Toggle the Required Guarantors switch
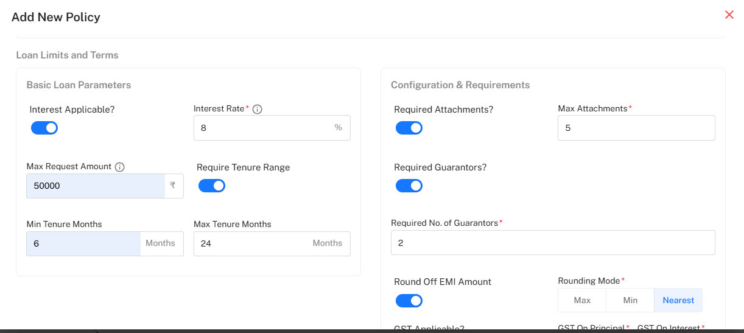The height and width of the screenshot is (333, 744). [409, 186]
